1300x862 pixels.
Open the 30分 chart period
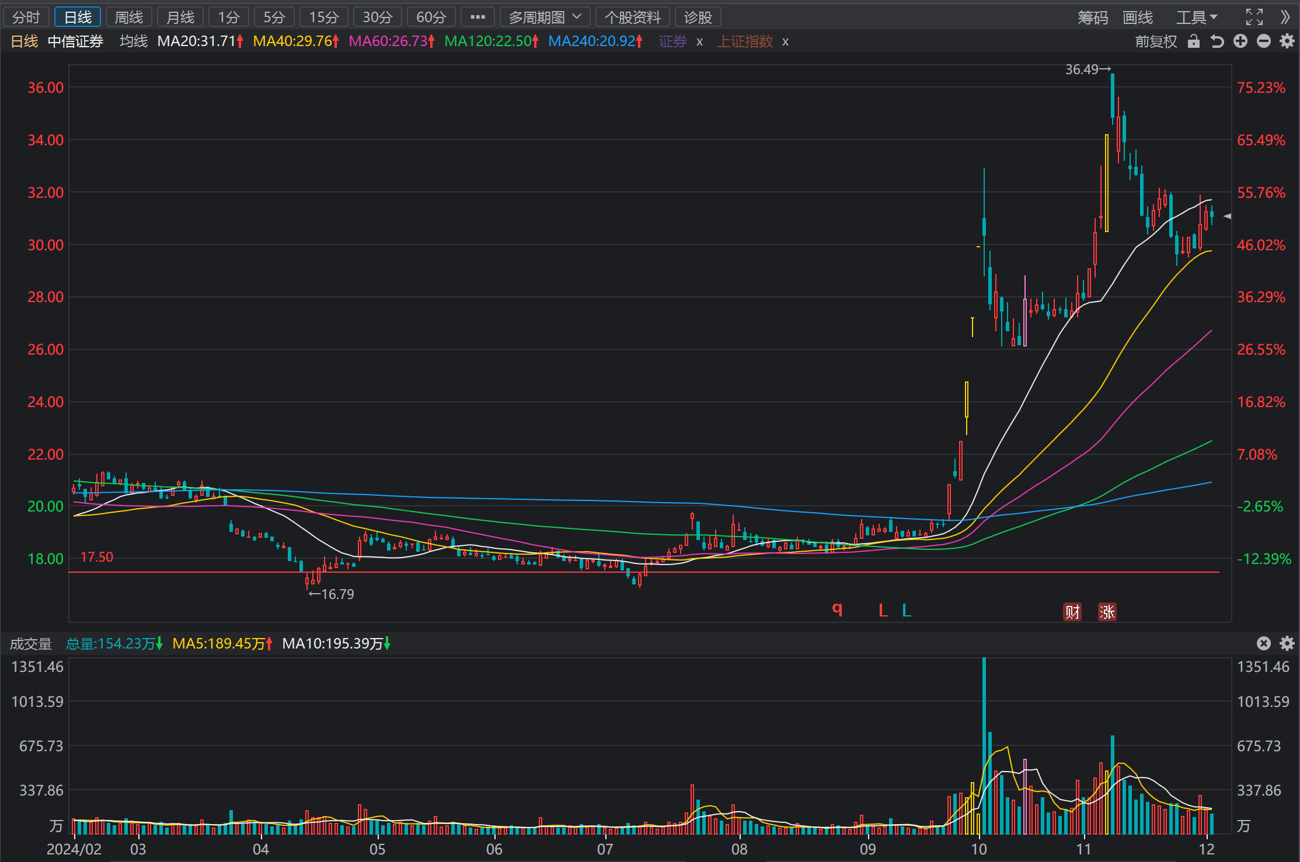377,17
